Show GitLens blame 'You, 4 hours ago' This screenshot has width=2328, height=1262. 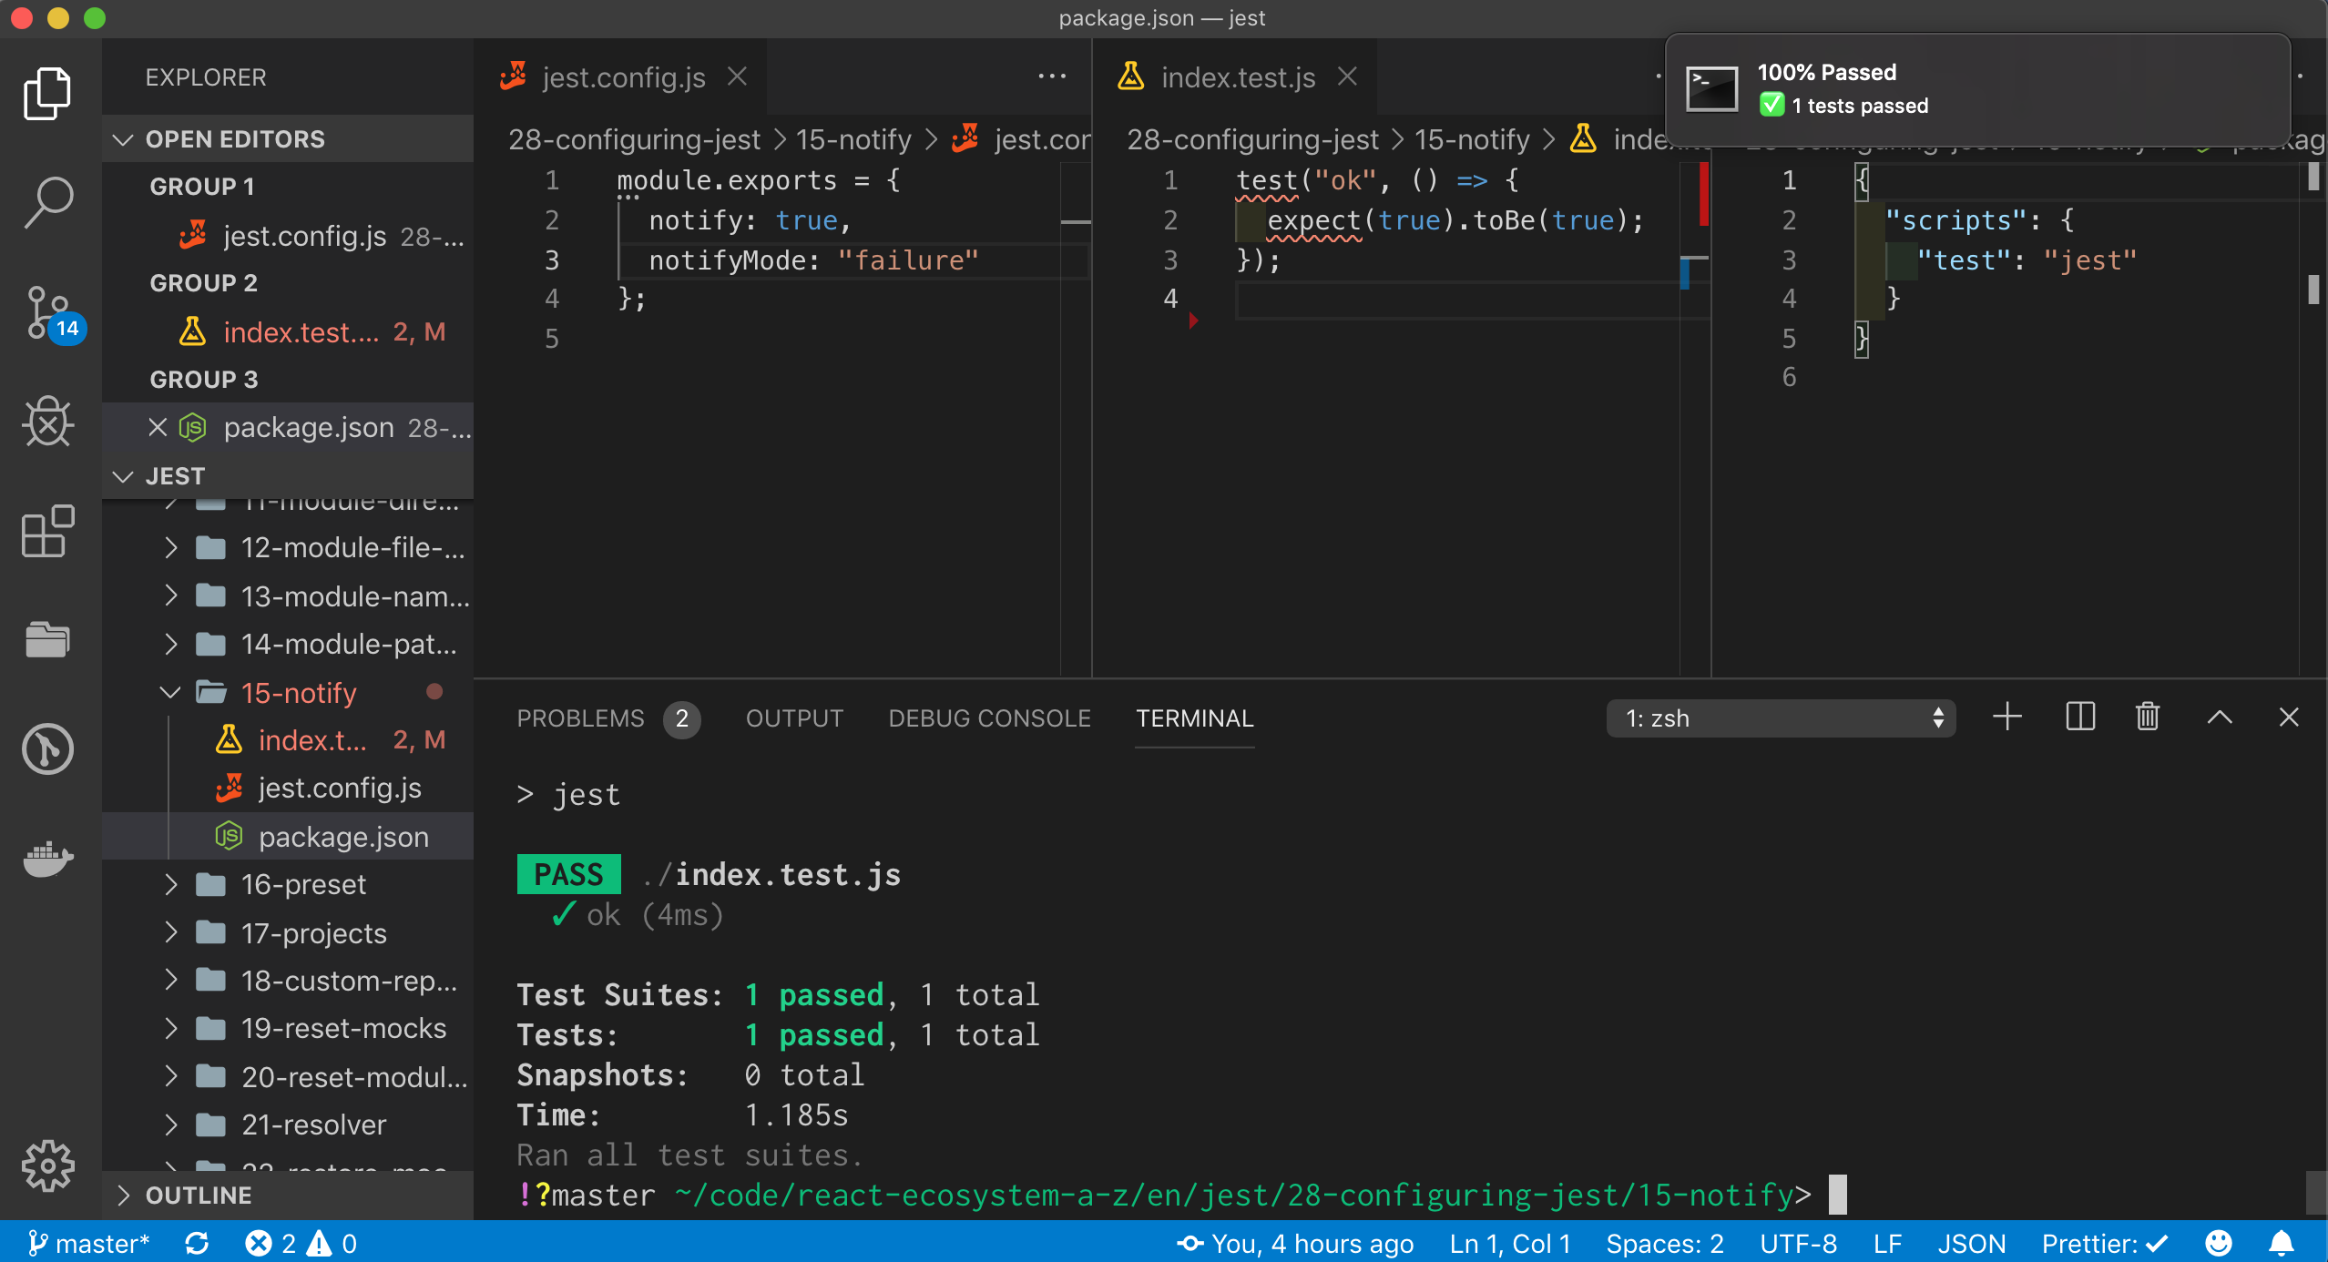pos(1294,1243)
